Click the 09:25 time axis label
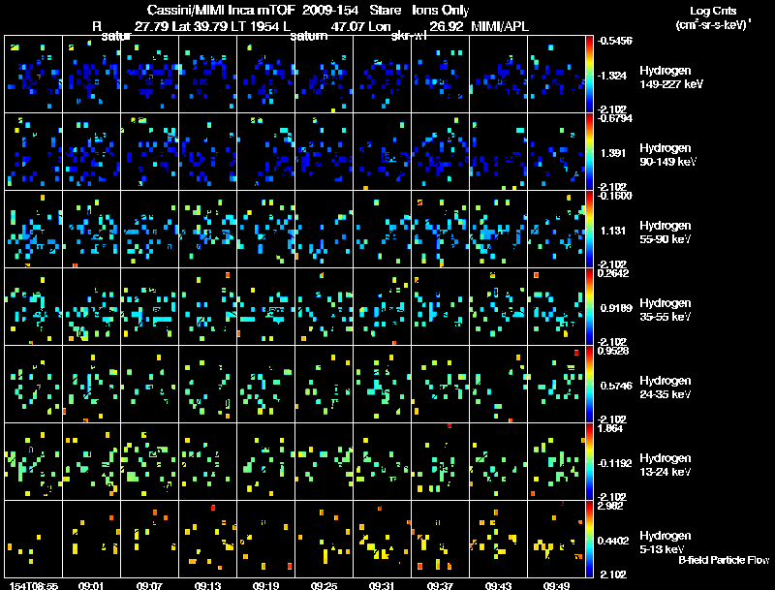This screenshot has height=590, width=775. pos(324,585)
